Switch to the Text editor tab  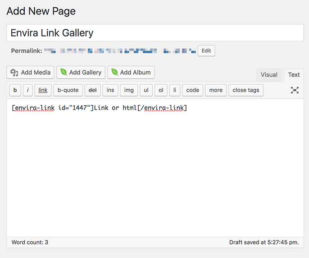click(294, 75)
